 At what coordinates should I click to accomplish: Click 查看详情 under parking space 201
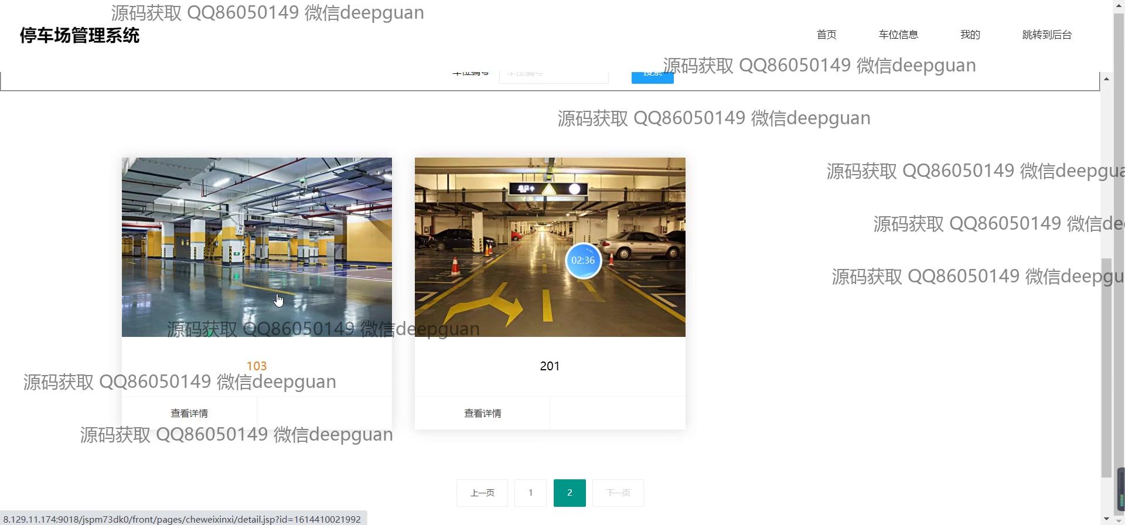[482, 413]
